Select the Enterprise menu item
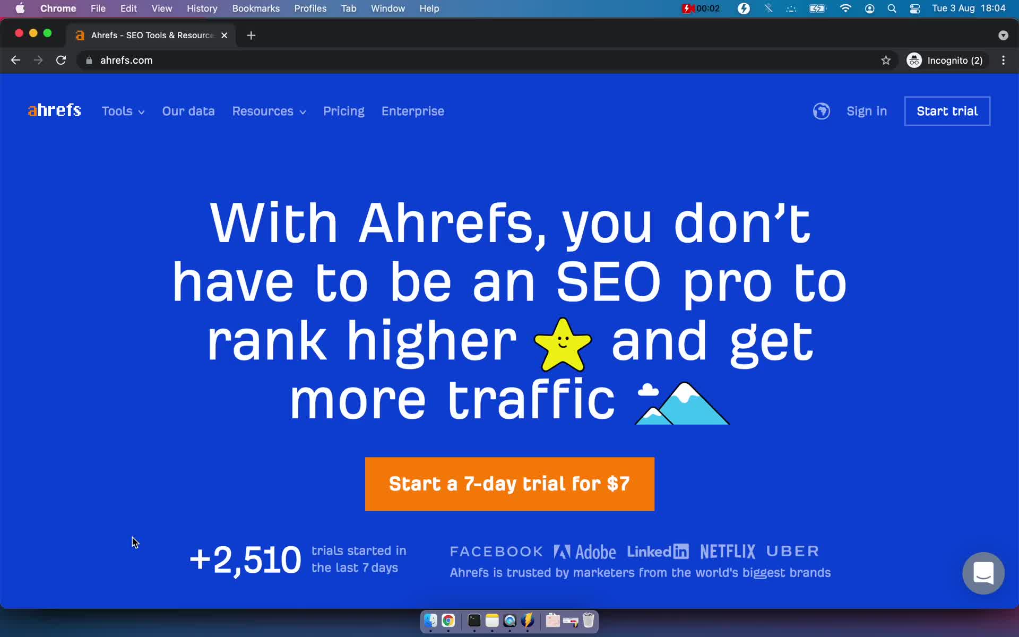1019x637 pixels. point(413,111)
